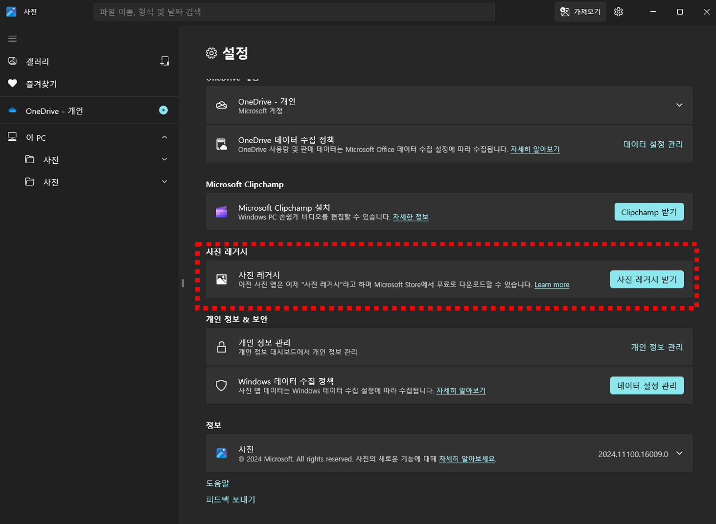Open 즐겨찾기 in the sidebar
716x524 pixels.
[x=41, y=84]
